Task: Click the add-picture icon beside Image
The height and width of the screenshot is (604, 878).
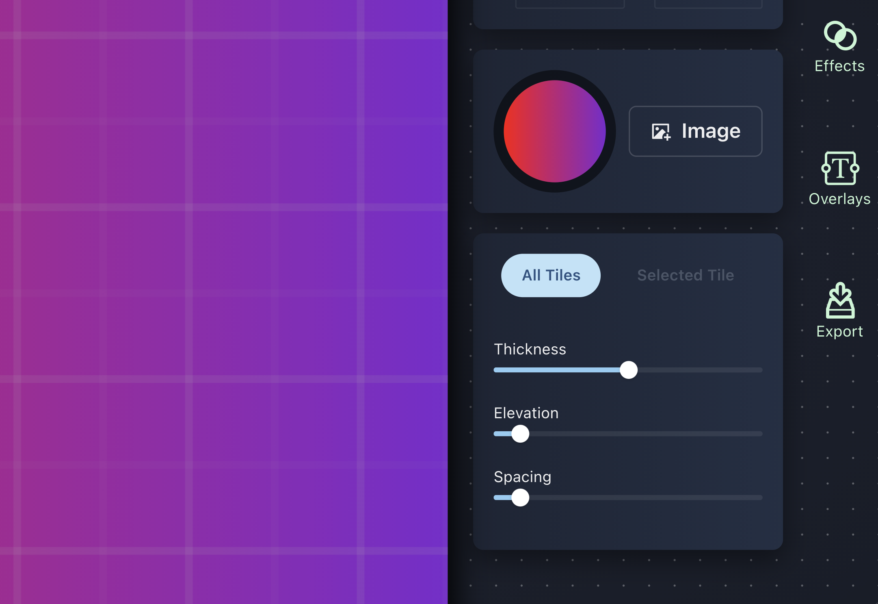Action: pos(661,132)
